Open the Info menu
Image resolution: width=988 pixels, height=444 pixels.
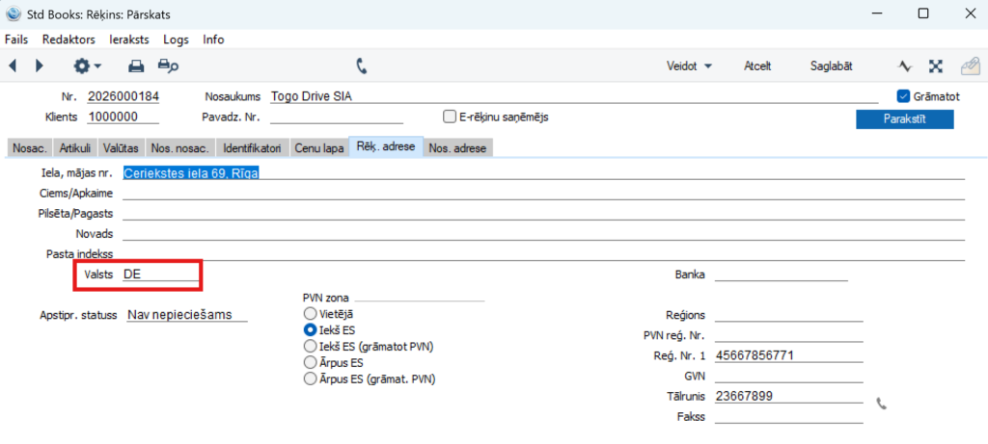tap(213, 39)
